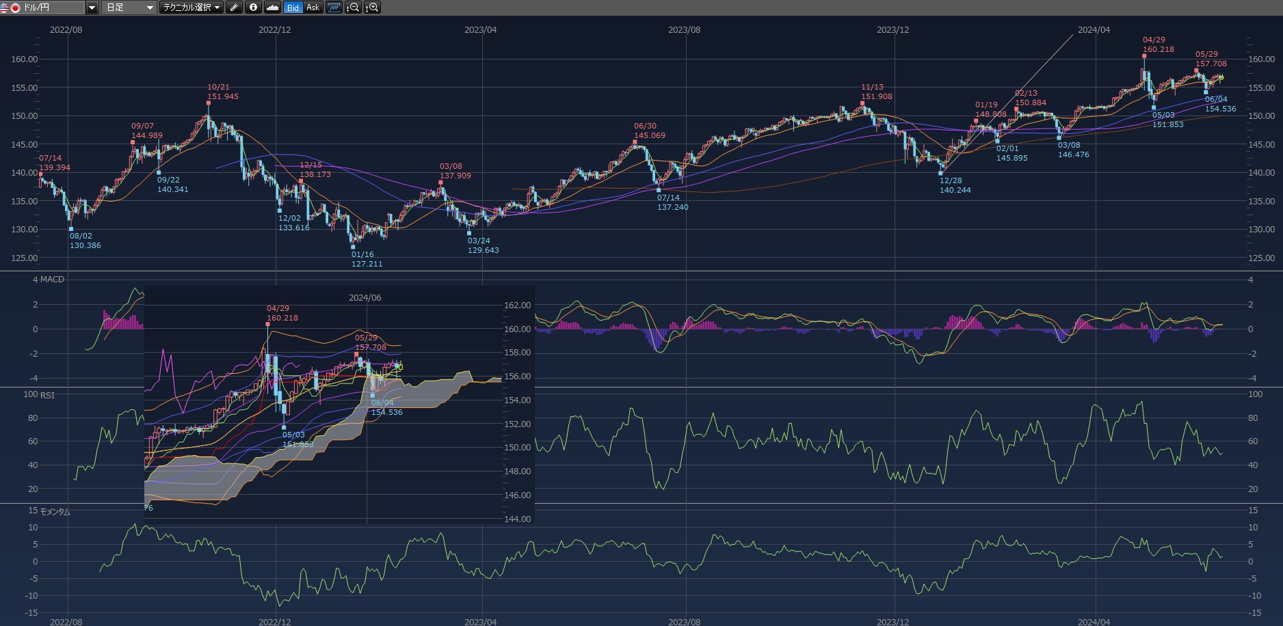Click the 12/28 140.244 low marker
Screen dimensions: 1283x626
[941, 174]
